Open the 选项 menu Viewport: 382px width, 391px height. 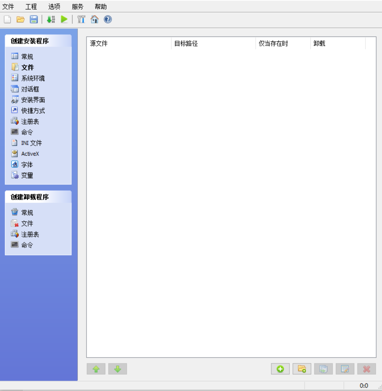pos(54,7)
